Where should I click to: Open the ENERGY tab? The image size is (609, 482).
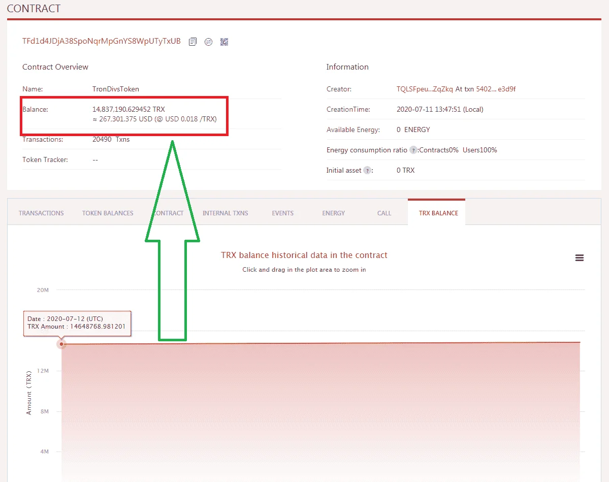pos(333,213)
